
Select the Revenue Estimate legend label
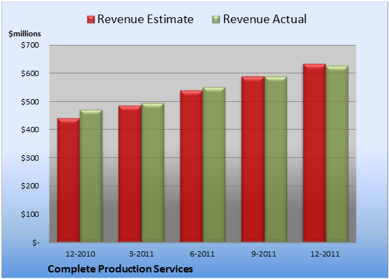146,19
